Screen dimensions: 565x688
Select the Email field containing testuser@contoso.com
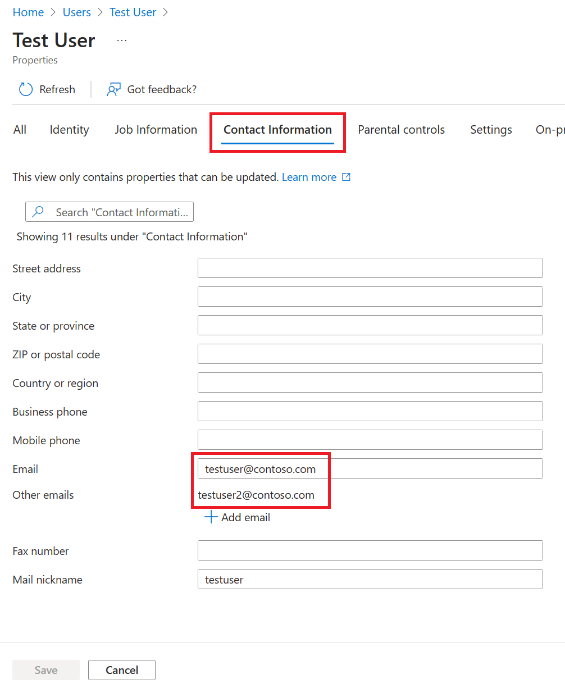tap(370, 468)
